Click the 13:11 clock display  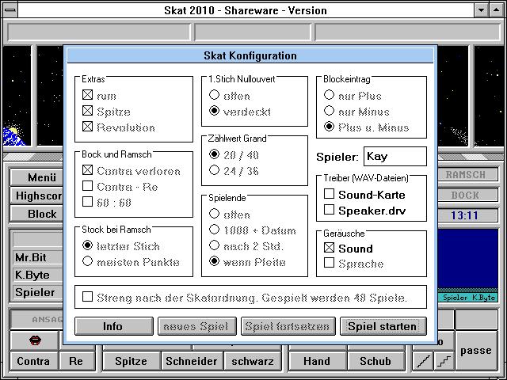click(467, 215)
